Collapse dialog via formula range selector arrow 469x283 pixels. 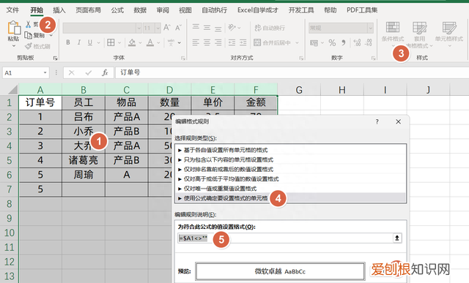(x=397, y=238)
